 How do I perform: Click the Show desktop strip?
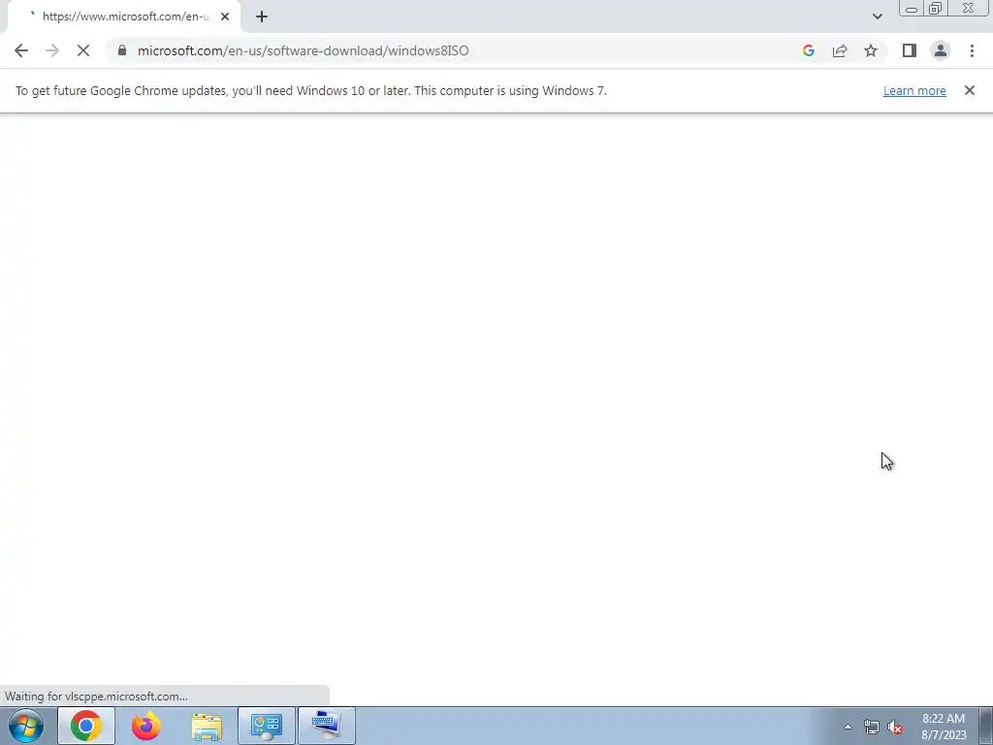[986, 726]
